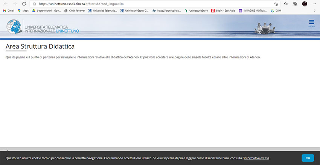Open the CRM bookmark
Viewport: 320px width, 165px height.
point(276,11)
